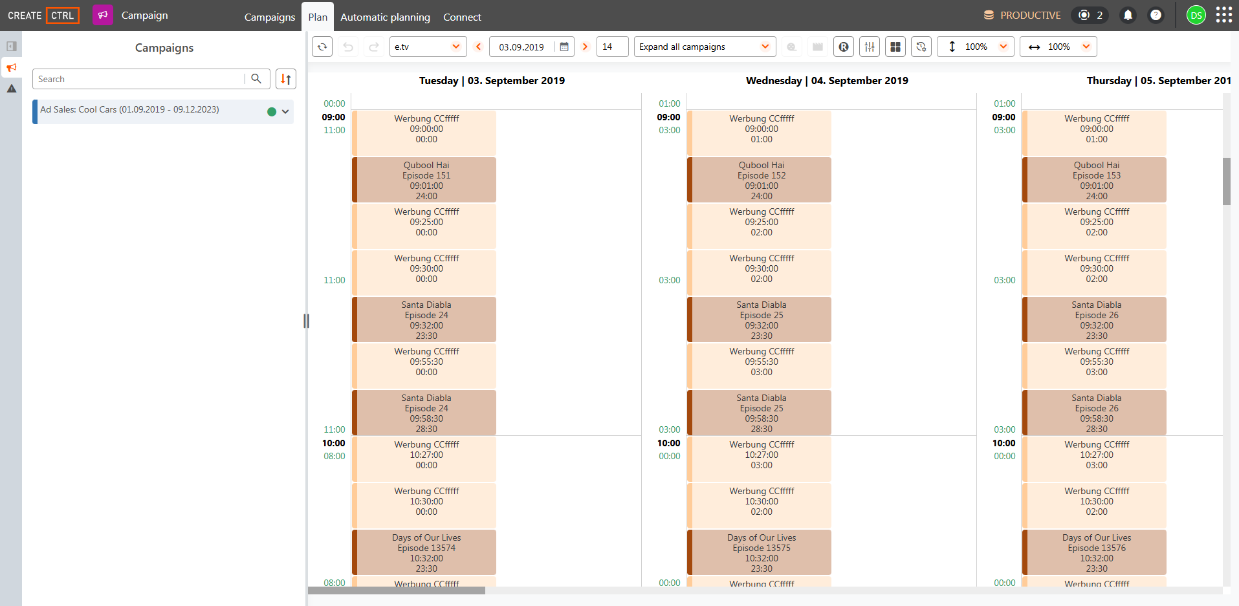Screen dimensions: 1239x606
Task: Click the grid layout toolbar icon
Action: click(895, 47)
